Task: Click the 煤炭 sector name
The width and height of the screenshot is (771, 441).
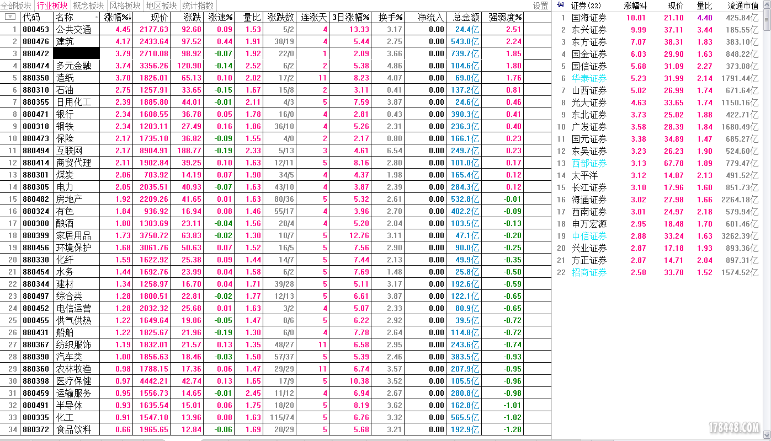Action: click(65, 175)
